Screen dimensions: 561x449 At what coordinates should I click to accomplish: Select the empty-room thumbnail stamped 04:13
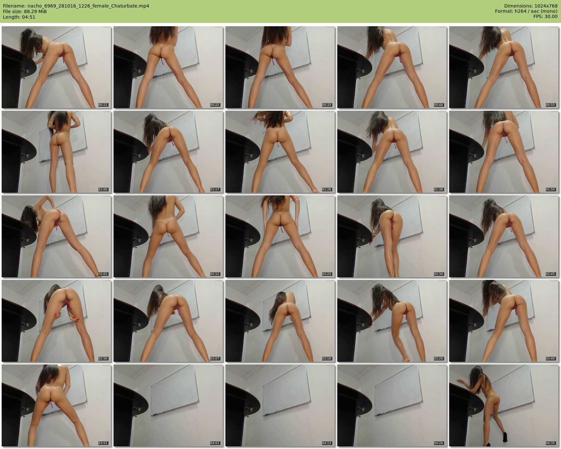[280, 405]
